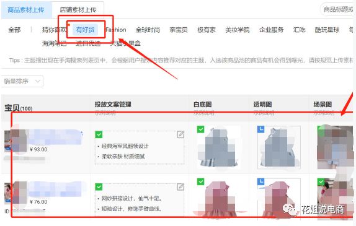The width and height of the screenshot is (356, 226).
Task: Toggle copy checkmark for 经典海军风翻领设计 row
Action: [99, 134]
